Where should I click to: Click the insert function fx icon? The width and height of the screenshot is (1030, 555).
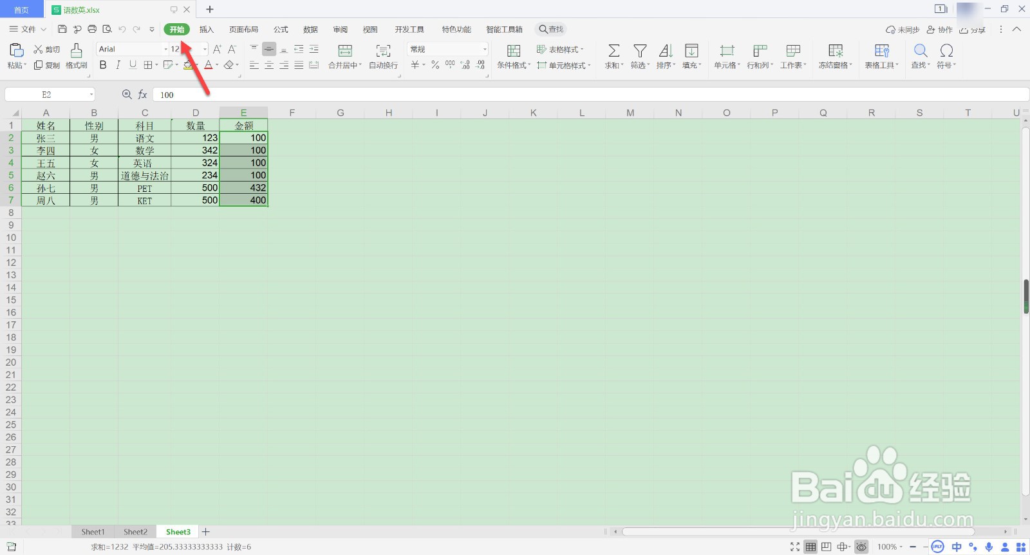[x=142, y=95]
